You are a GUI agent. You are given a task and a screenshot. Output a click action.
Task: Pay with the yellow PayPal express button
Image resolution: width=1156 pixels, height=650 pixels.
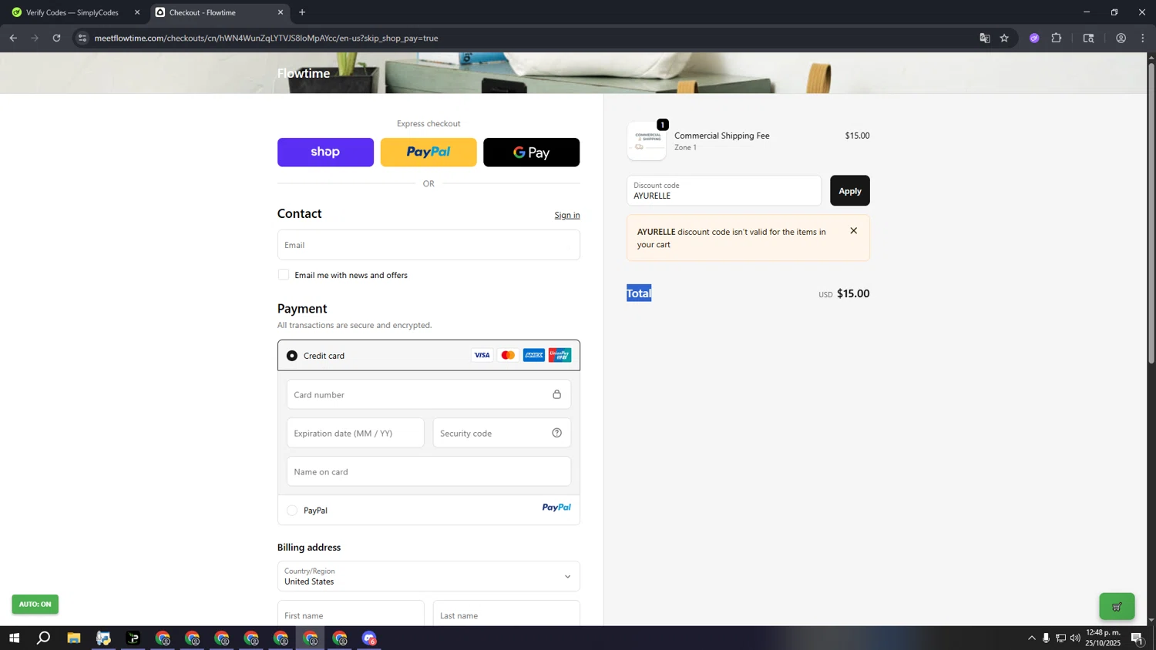(x=428, y=152)
